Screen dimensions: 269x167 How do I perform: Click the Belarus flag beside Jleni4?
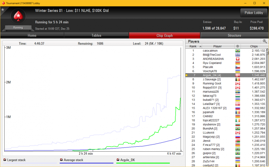click(237, 141)
